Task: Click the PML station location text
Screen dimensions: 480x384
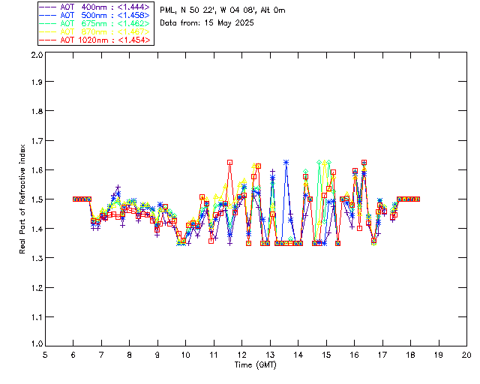Action: coord(223,10)
